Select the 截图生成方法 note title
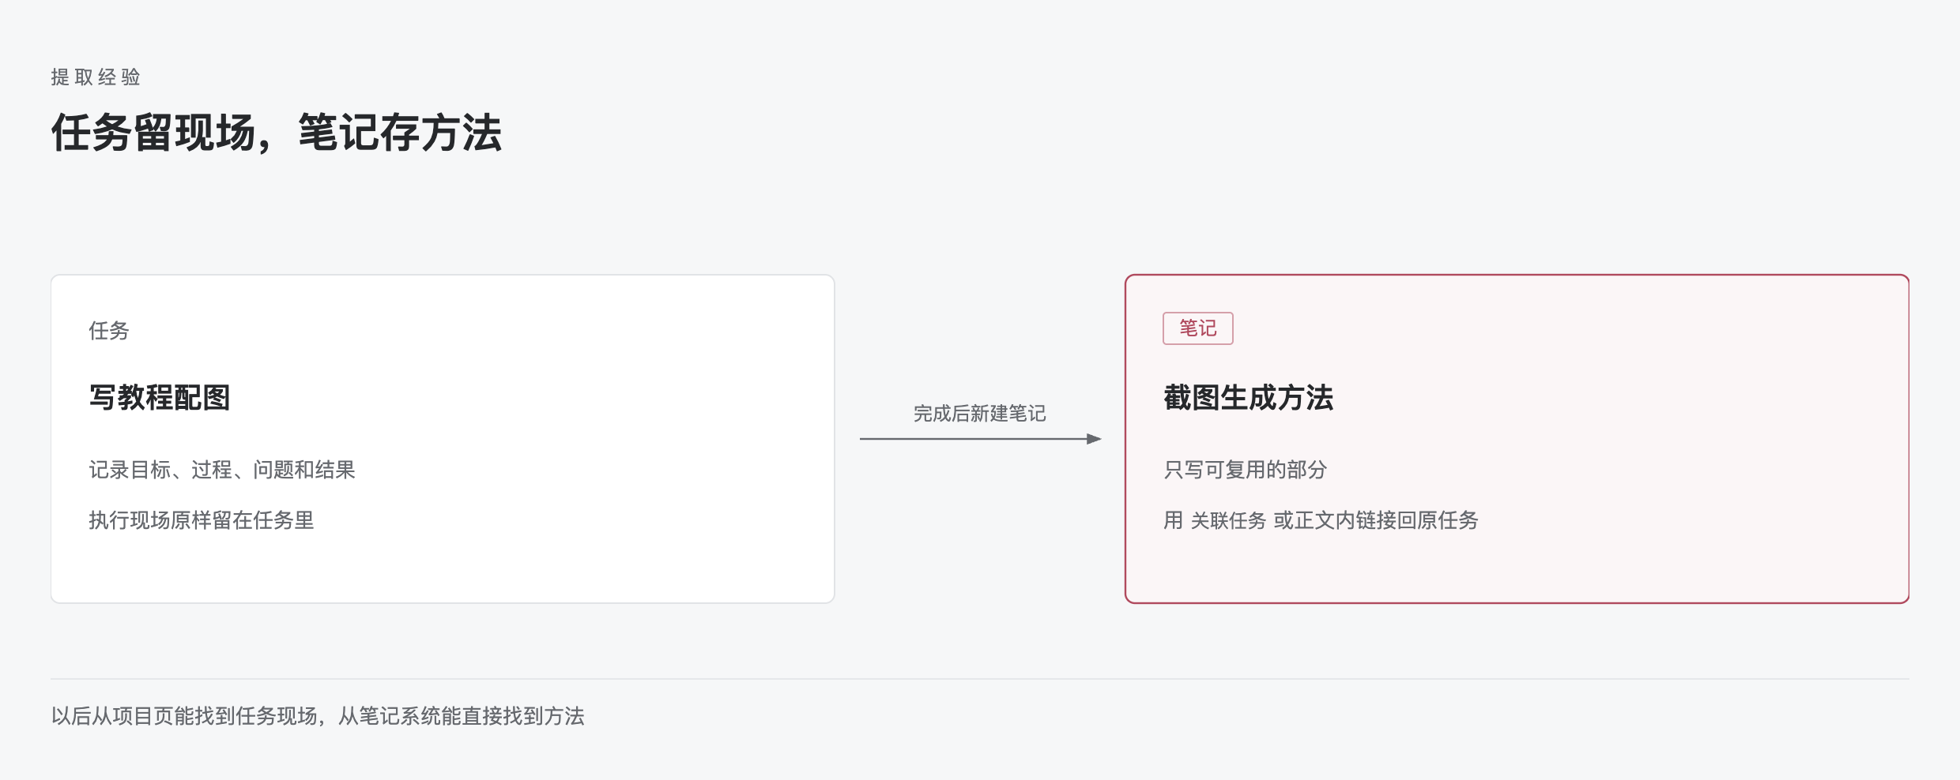The image size is (1960, 780). click(x=1248, y=398)
